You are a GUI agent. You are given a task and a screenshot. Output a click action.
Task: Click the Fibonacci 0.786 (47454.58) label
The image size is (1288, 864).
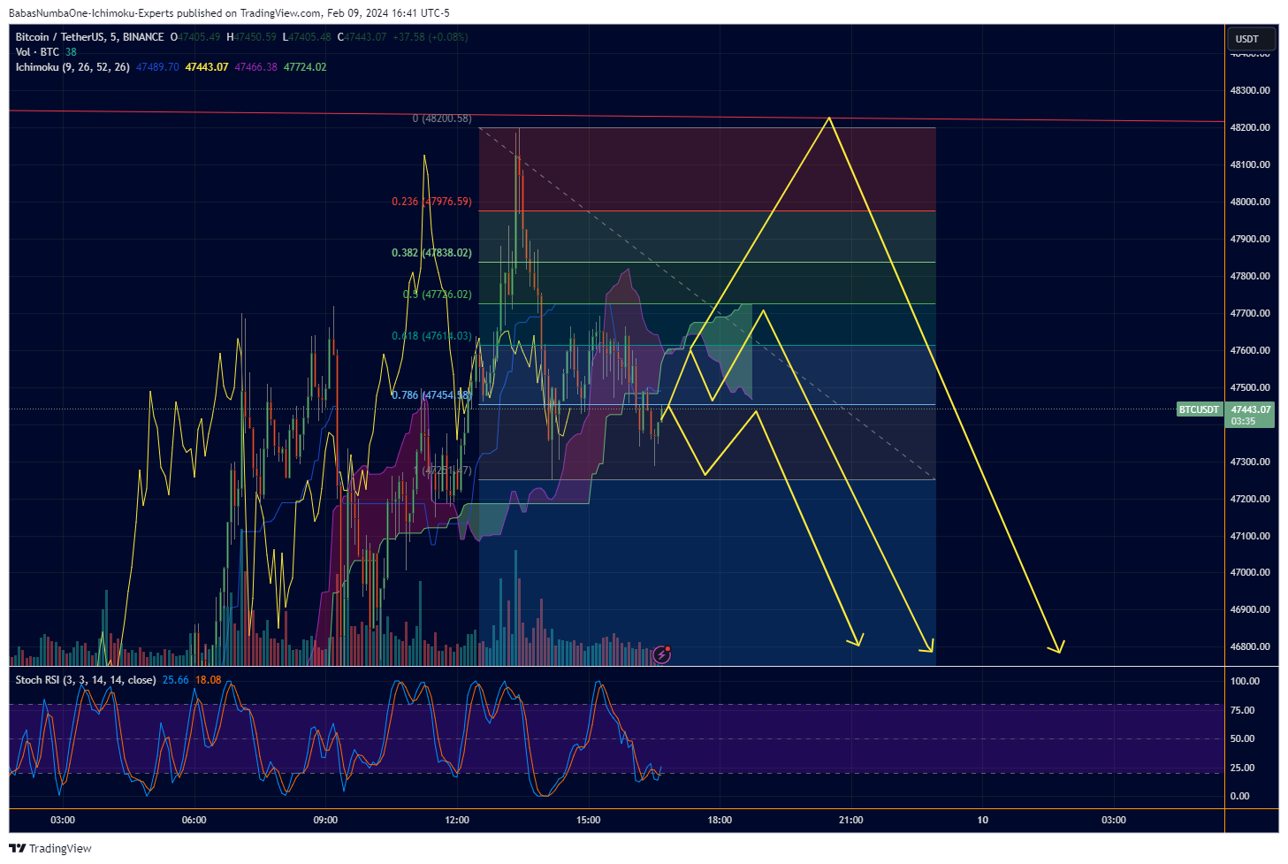(431, 395)
